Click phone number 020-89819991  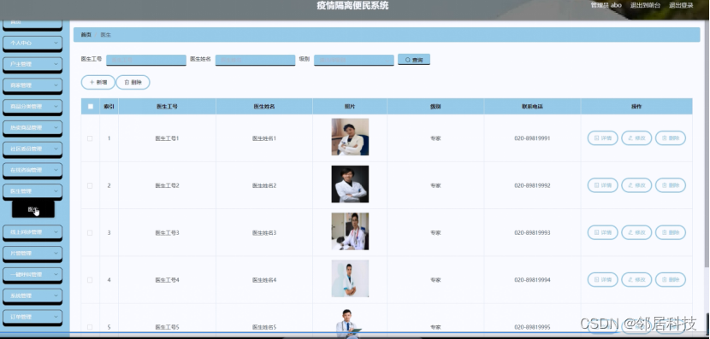532,138
